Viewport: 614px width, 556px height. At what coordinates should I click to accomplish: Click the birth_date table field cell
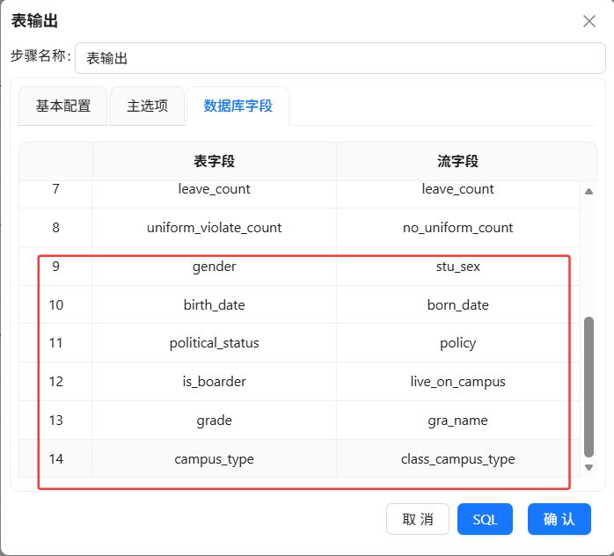tap(214, 304)
